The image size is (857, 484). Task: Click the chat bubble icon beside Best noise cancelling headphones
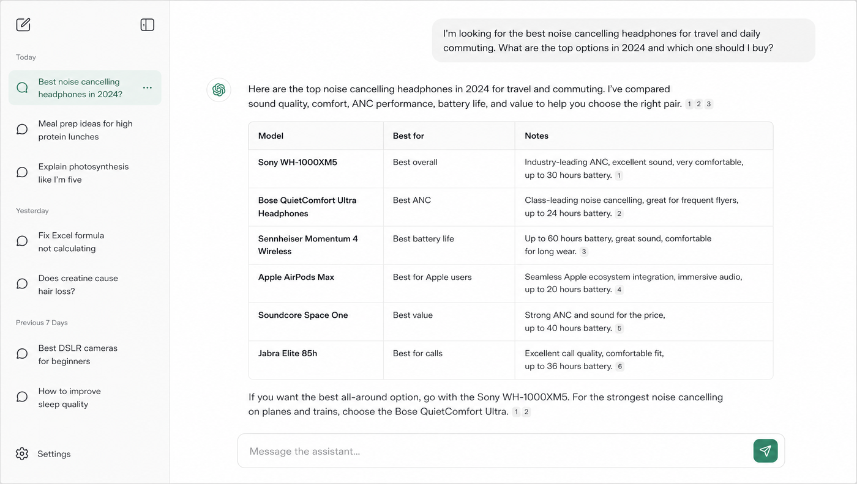click(x=22, y=88)
